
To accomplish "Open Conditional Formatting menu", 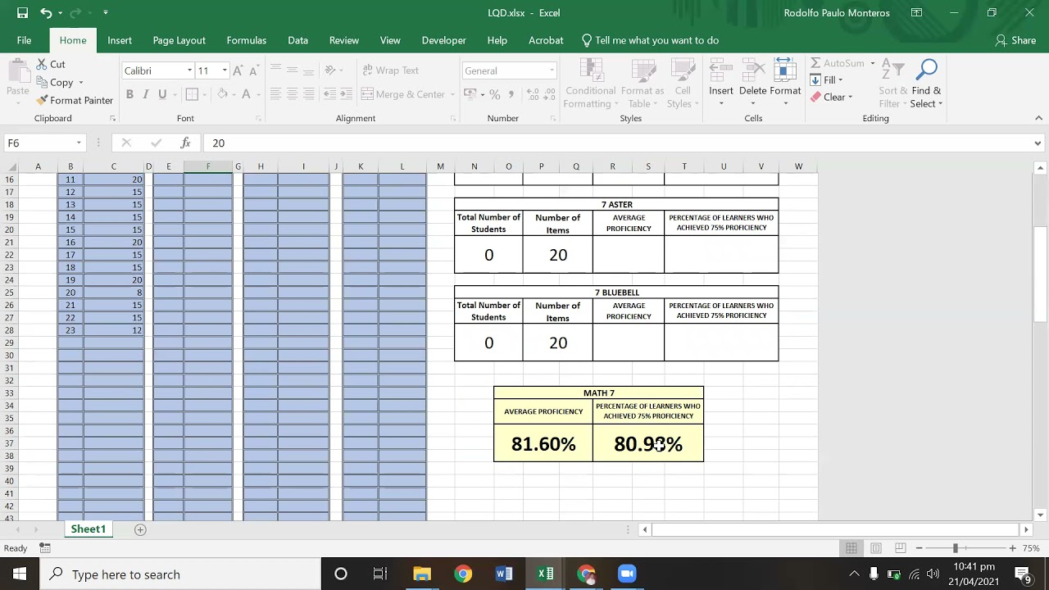I will (590, 84).
